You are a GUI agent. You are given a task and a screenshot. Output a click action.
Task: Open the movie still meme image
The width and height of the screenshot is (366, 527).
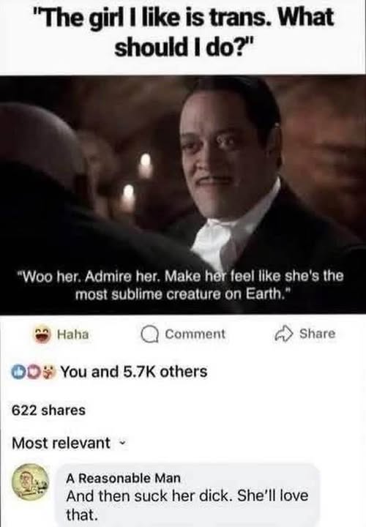tap(183, 195)
